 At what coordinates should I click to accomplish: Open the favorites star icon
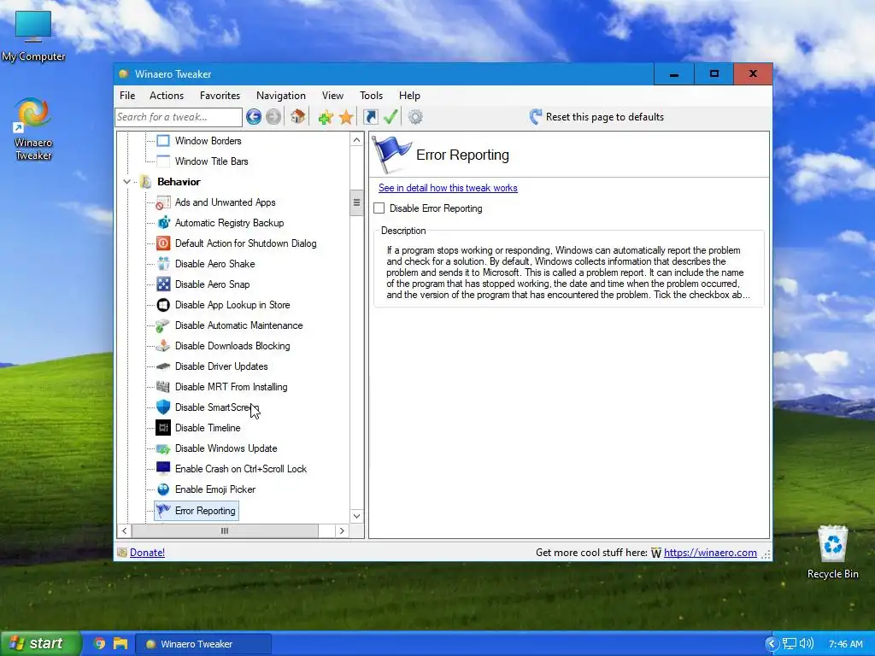tap(346, 116)
